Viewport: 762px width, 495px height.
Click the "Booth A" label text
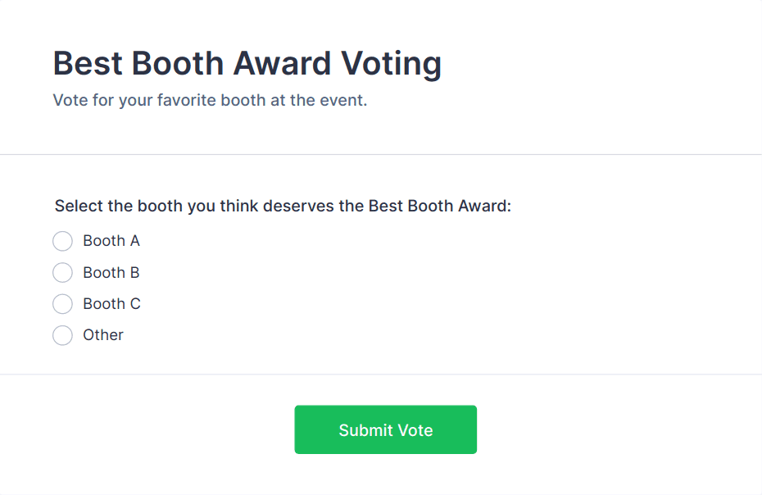[111, 241]
